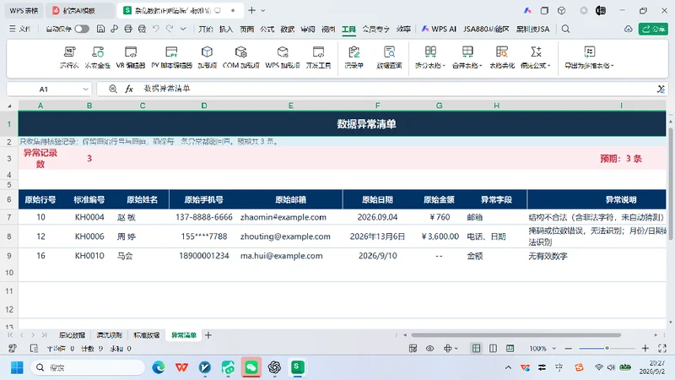Open the ribbon search magnifier
Screen dimensions: 675x380
[565, 29]
